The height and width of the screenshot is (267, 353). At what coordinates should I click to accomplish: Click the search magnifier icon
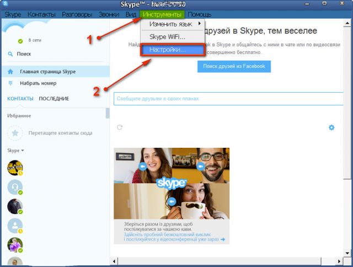(x=10, y=54)
